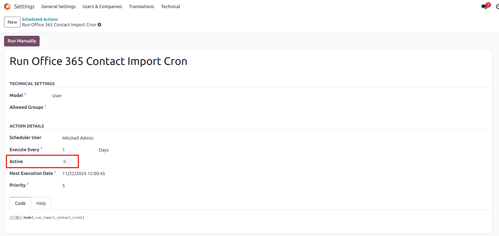
Task: Enable the Active toggle switch
Action: (x=67, y=162)
